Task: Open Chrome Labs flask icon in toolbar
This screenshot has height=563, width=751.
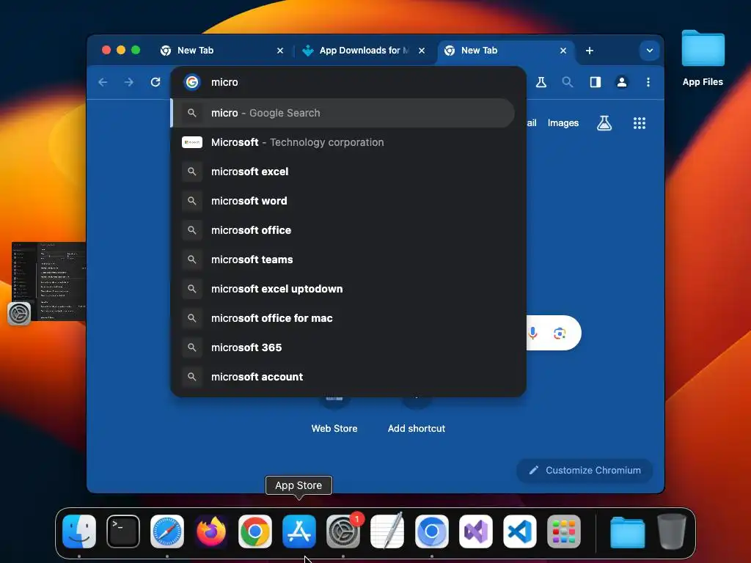Action: point(541,82)
